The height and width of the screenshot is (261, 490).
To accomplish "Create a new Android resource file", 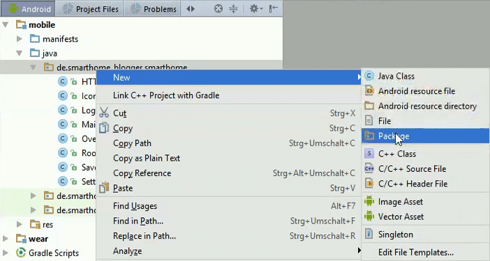I will [x=426, y=91].
